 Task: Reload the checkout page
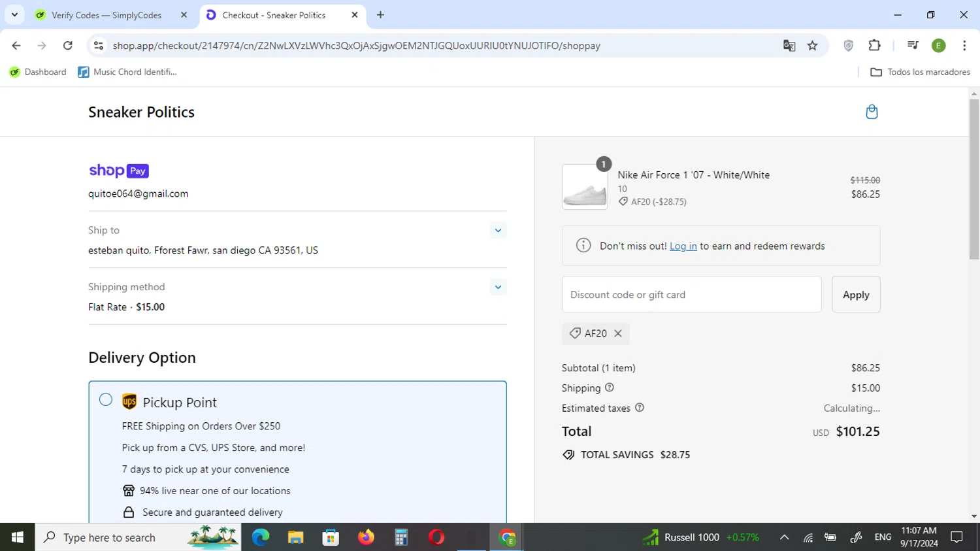(x=68, y=46)
